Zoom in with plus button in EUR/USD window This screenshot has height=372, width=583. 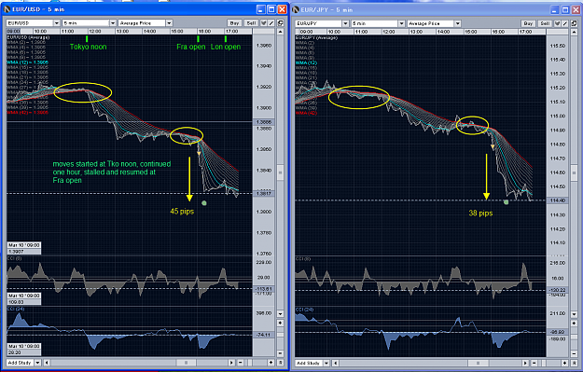271,363
